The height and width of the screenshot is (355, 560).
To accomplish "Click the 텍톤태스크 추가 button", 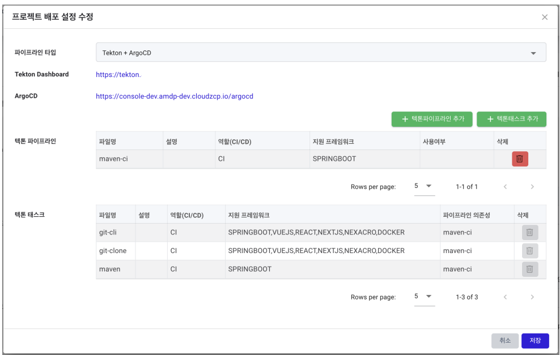I will click(x=511, y=119).
